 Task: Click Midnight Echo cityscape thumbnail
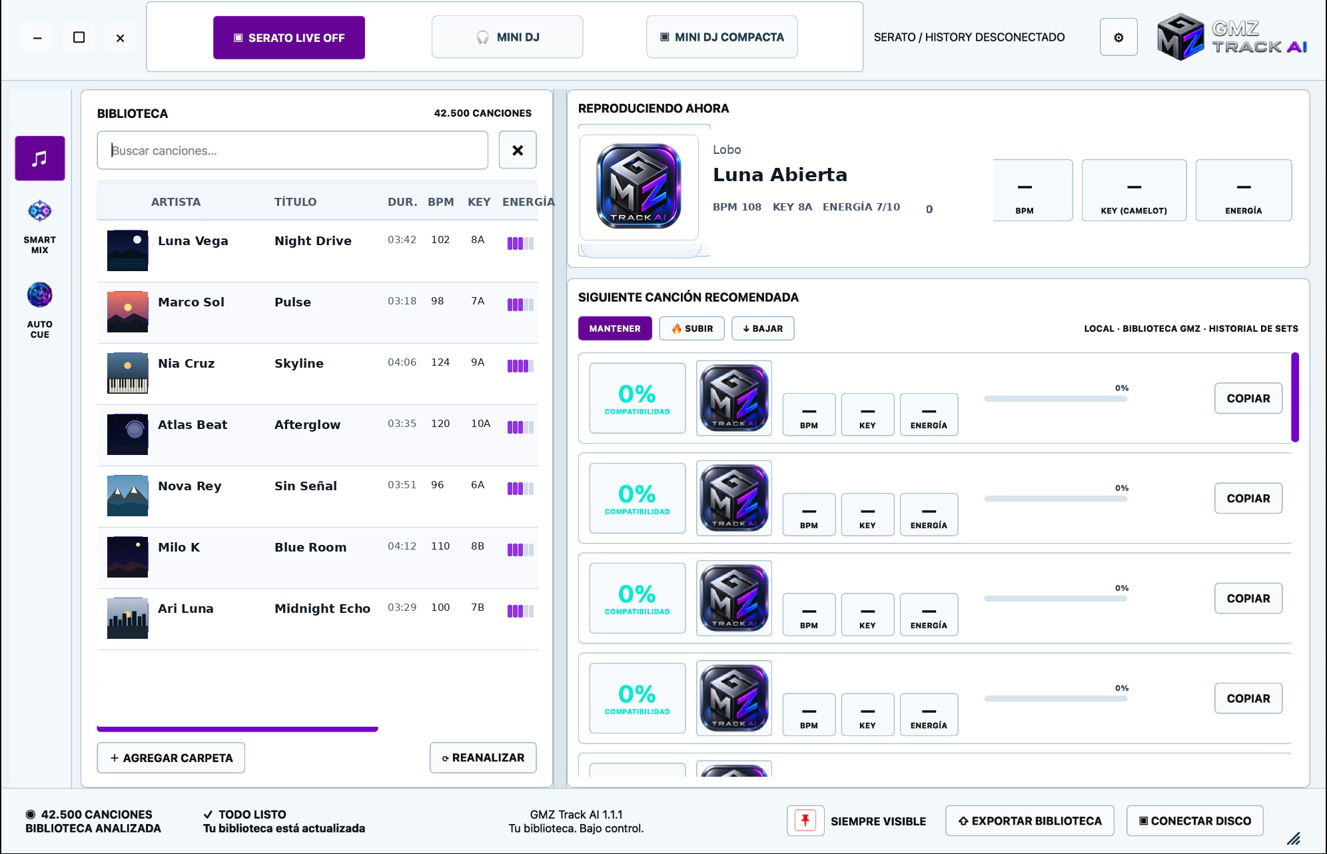127,618
